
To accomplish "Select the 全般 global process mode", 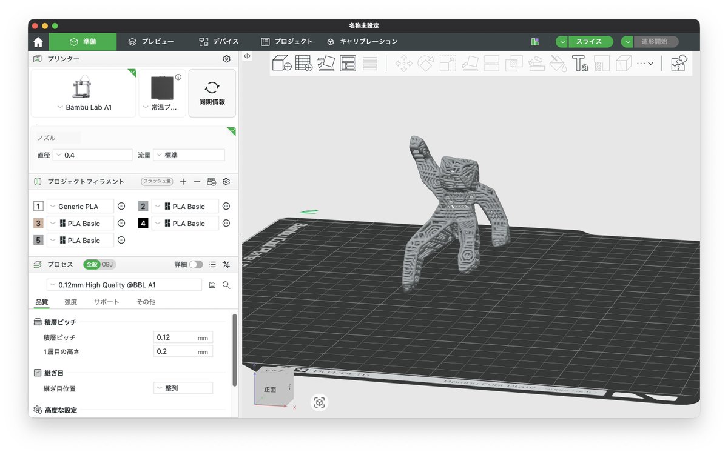I will [x=91, y=265].
